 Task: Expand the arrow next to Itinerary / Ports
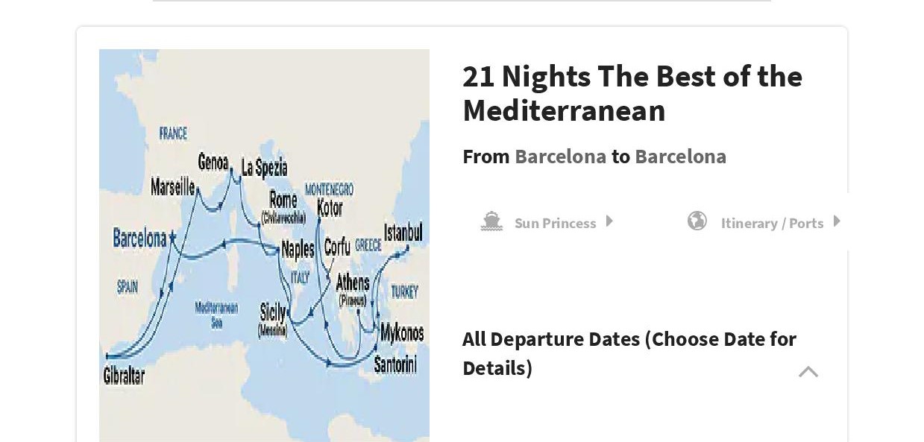(837, 221)
